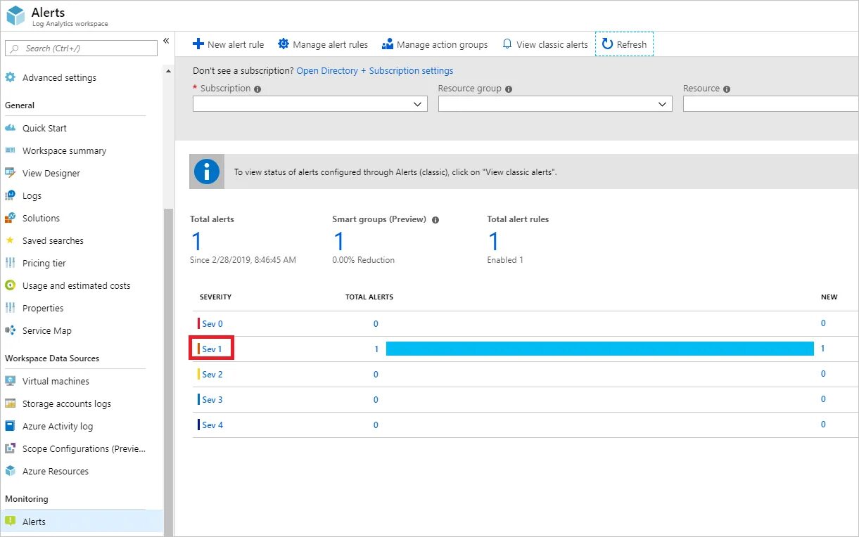Collapse the sidebar with the double chevron
This screenshot has height=537, width=859.
click(x=166, y=41)
